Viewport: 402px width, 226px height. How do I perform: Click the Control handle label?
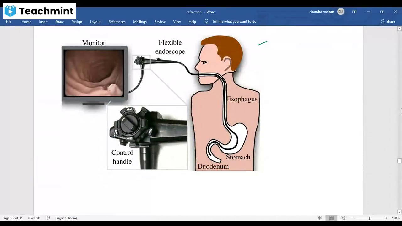coord(122,157)
